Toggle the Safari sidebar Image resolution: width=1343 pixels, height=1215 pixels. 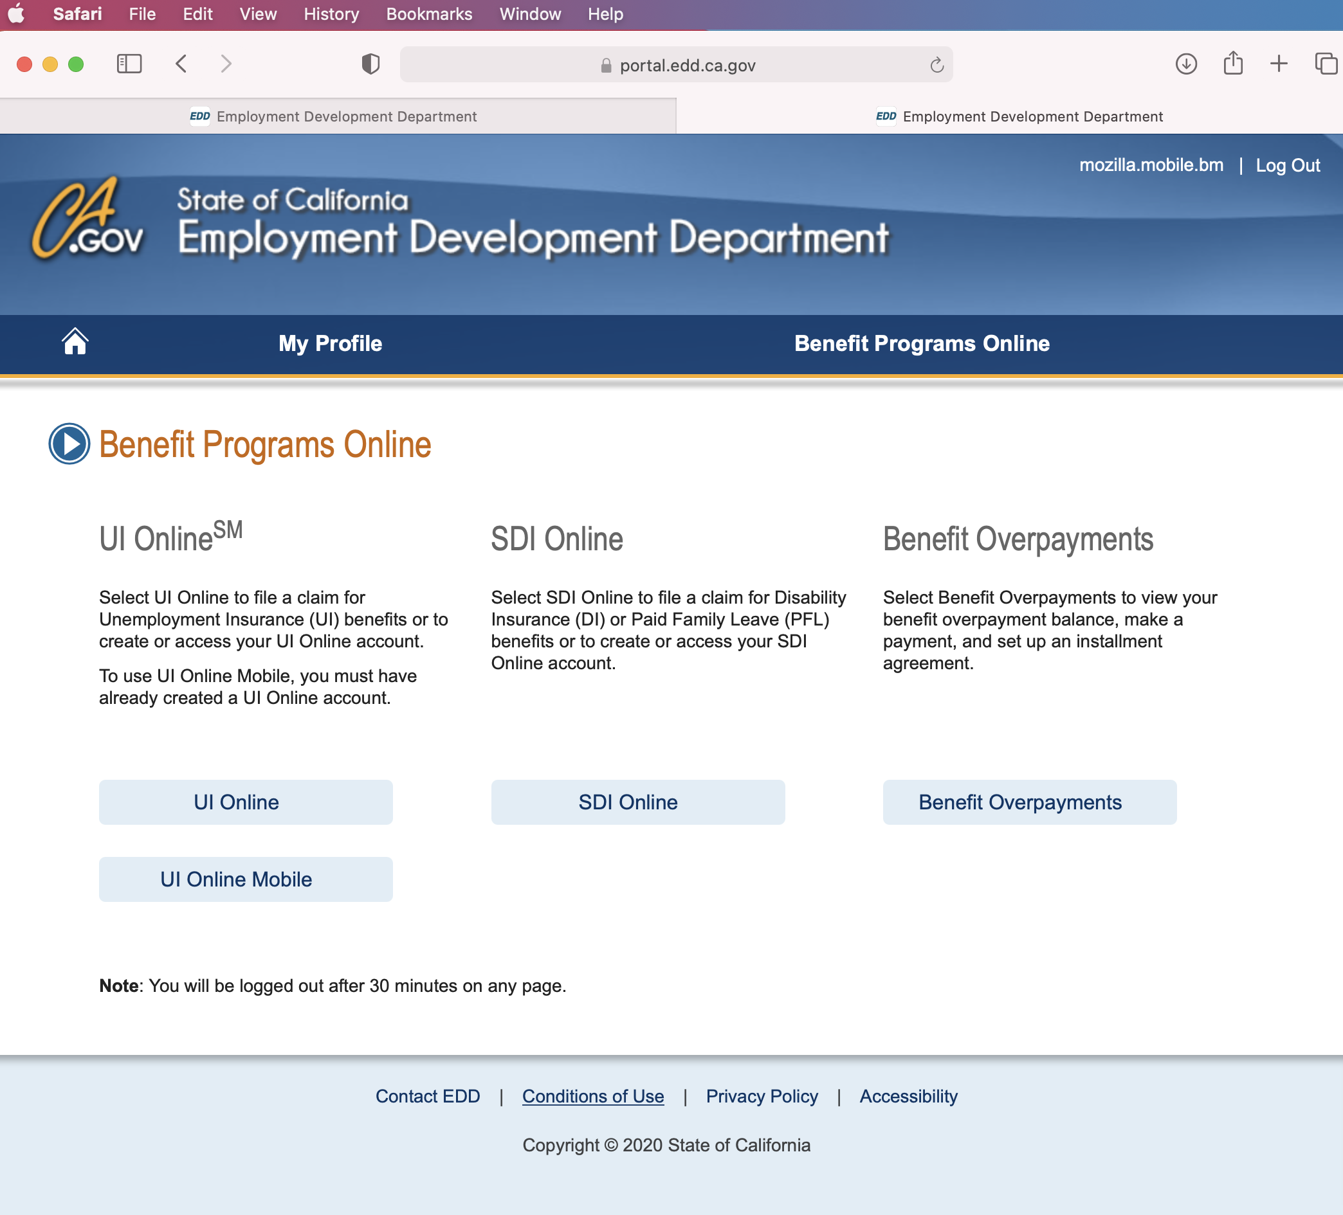pos(129,64)
